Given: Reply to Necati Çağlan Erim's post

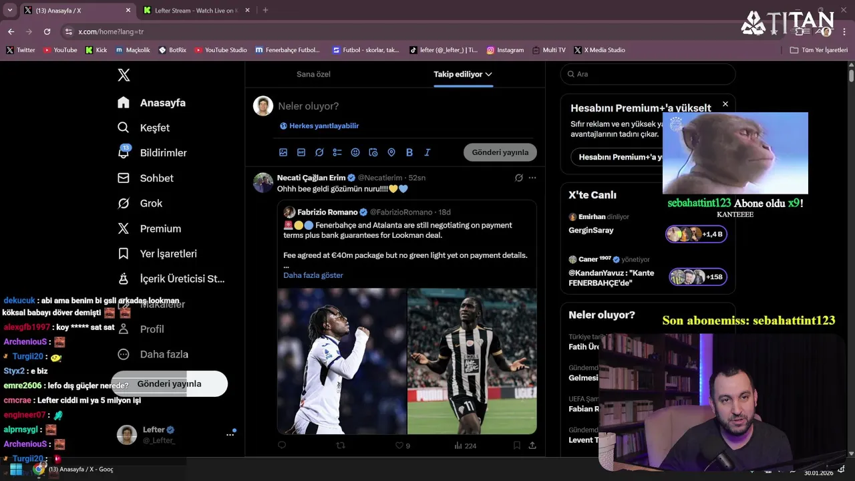Looking at the screenshot, I should click(282, 445).
